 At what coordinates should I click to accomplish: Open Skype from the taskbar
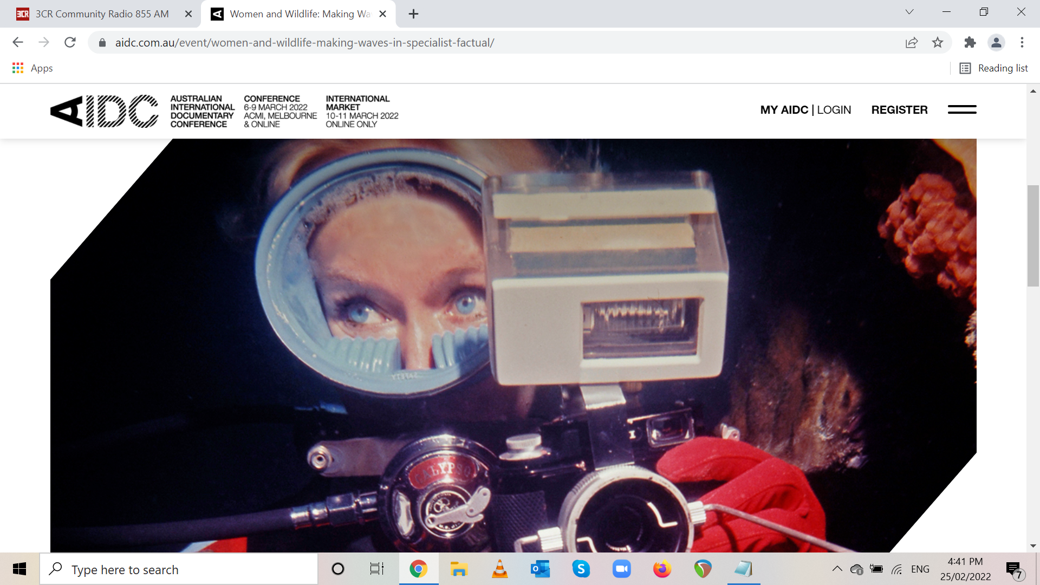(x=581, y=569)
